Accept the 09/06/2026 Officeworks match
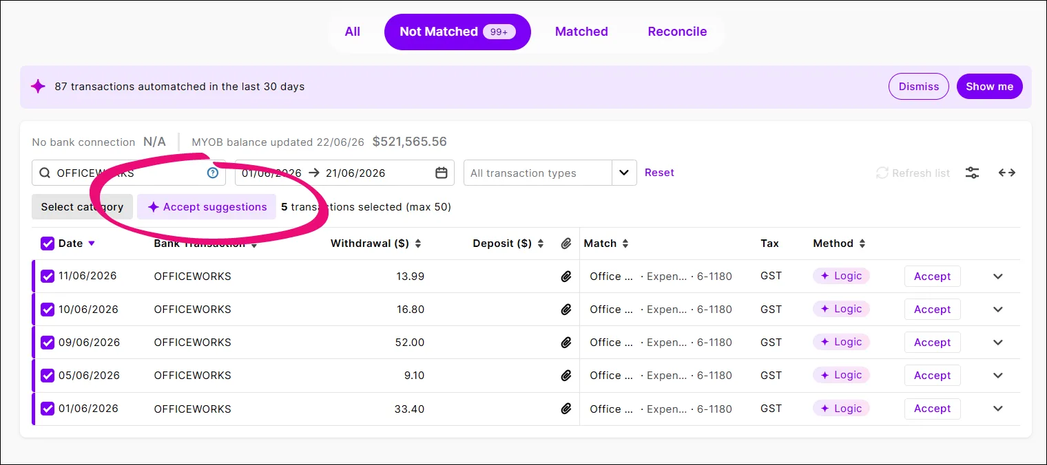The image size is (1047, 465). point(932,343)
